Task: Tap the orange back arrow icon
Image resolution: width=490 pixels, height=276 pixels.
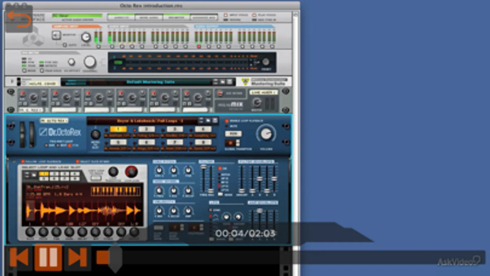Action: tap(19, 19)
